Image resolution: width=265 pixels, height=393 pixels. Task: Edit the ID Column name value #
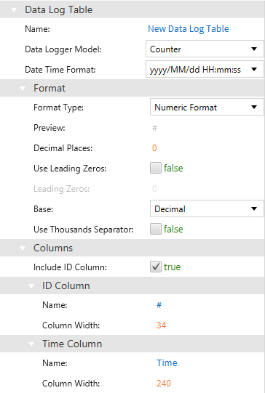[159, 305]
